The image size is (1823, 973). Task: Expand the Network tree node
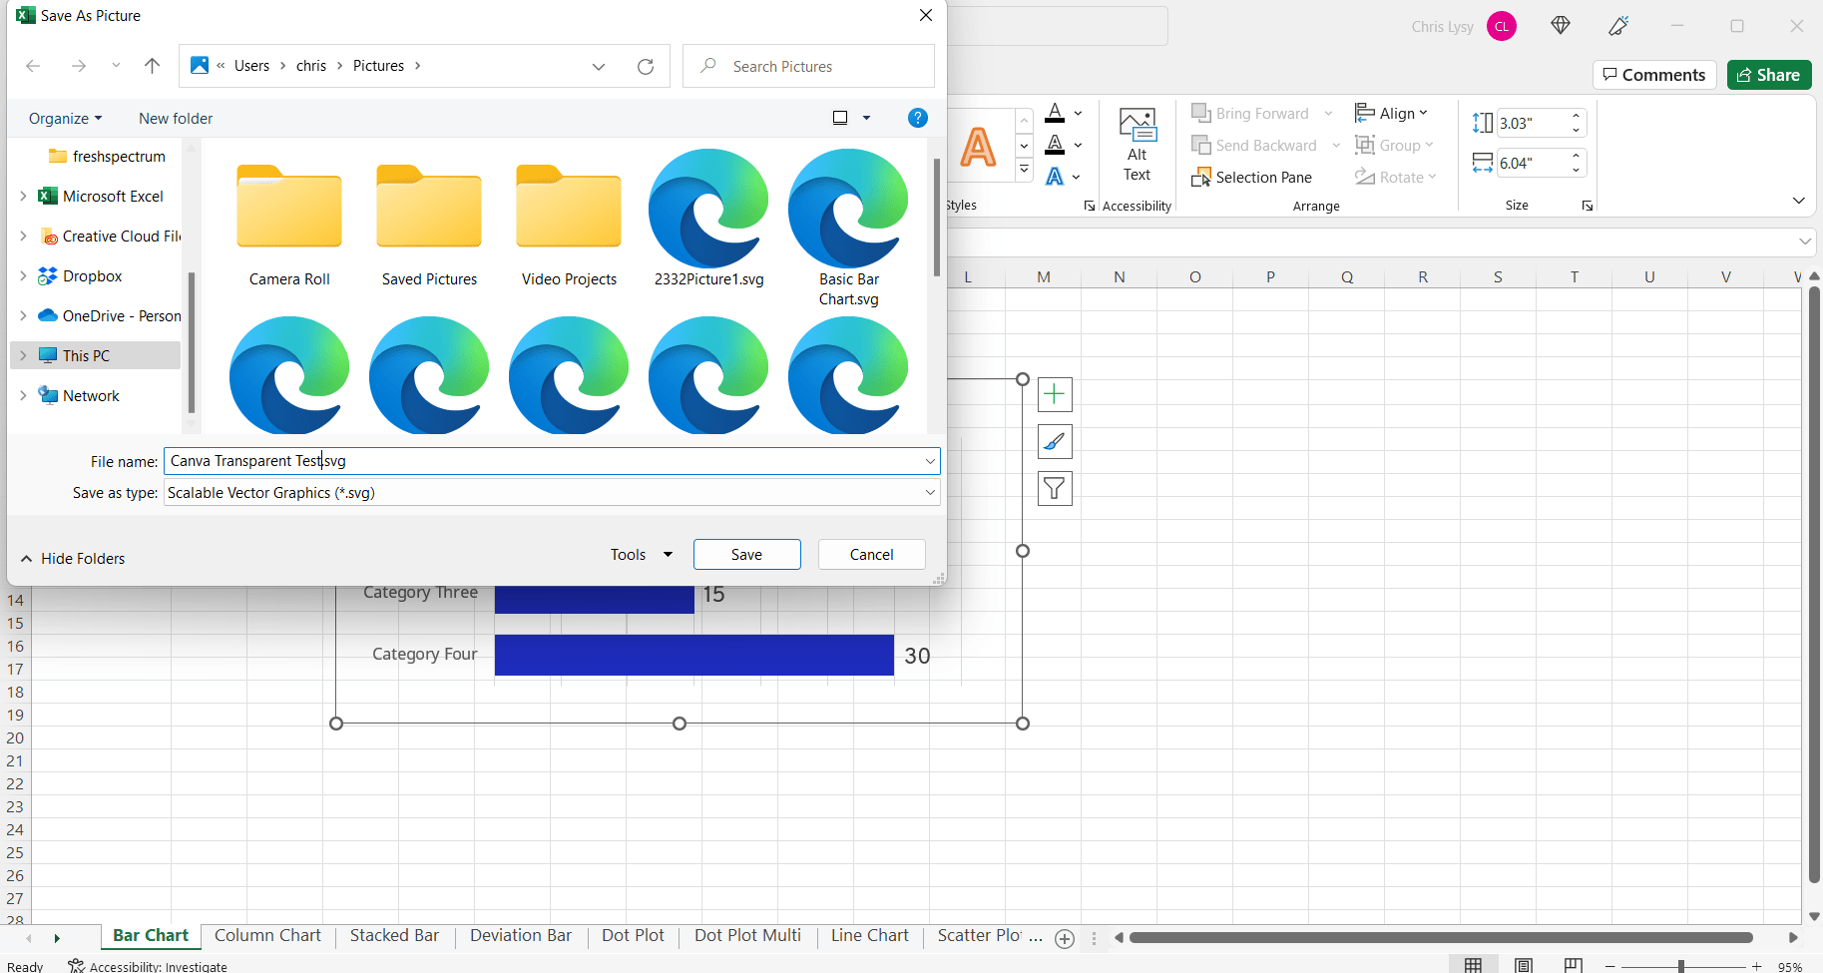tap(23, 395)
